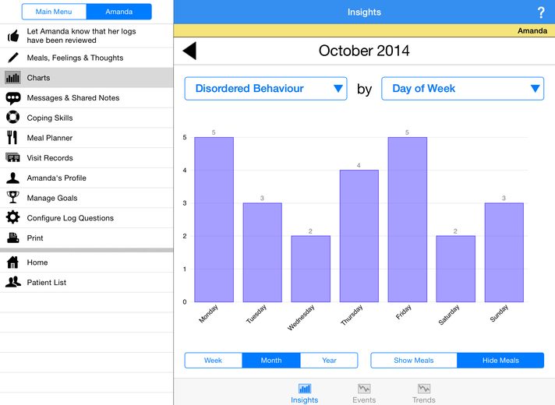
Task: Click the gear Configure Log Questions icon
Action: (12, 217)
